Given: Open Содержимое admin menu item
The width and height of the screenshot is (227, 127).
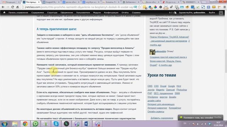Looking at the screenshot, I should [38, 13].
